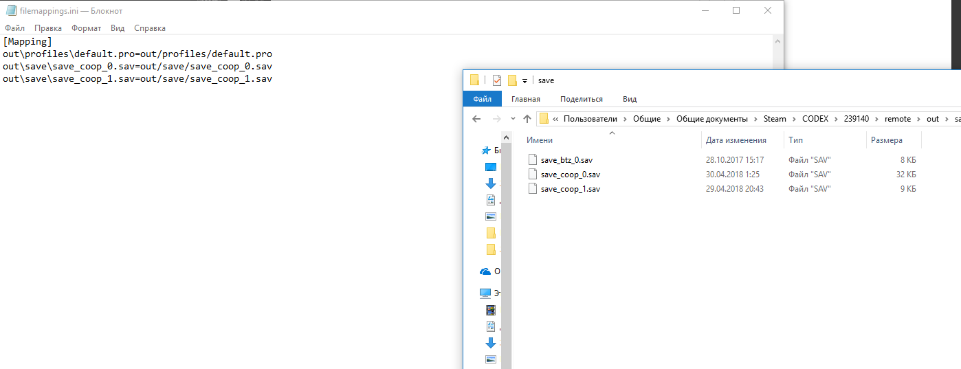Switch to the Вид ribbon tab in Explorer
961x369 pixels.
tap(629, 99)
